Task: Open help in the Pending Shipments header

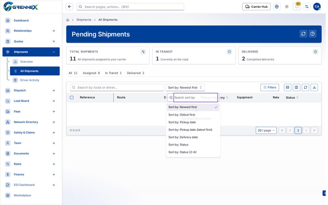Action: pyautogui.click(x=313, y=34)
